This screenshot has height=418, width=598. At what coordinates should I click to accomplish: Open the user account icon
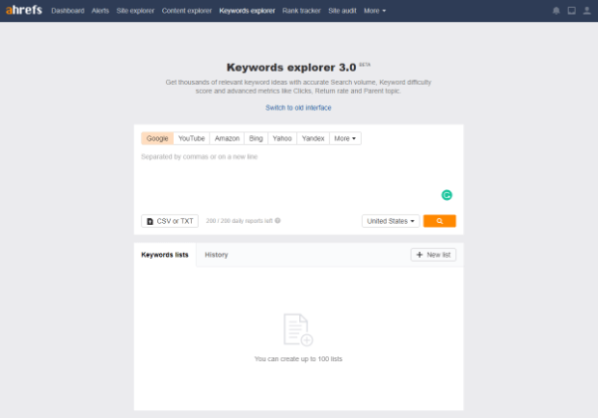point(586,11)
